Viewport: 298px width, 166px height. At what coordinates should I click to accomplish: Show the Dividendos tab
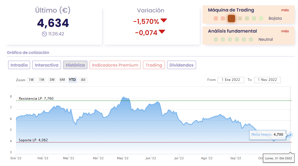point(181,65)
